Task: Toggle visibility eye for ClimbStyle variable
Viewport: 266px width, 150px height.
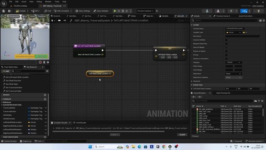Action: [46, 115]
